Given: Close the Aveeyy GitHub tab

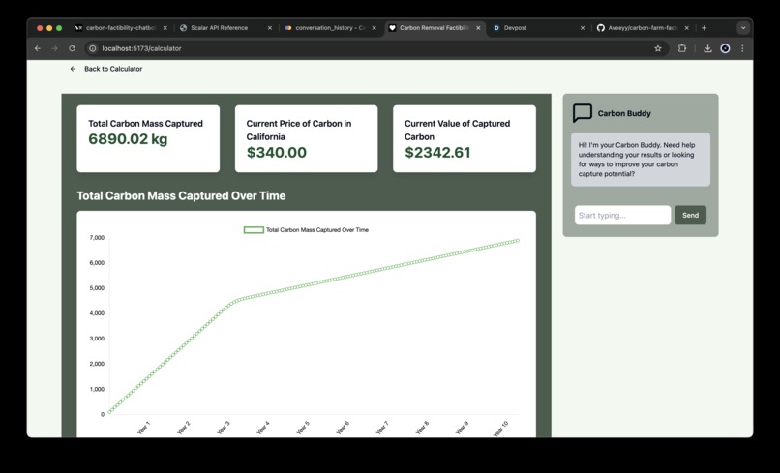Looking at the screenshot, I should (x=686, y=28).
